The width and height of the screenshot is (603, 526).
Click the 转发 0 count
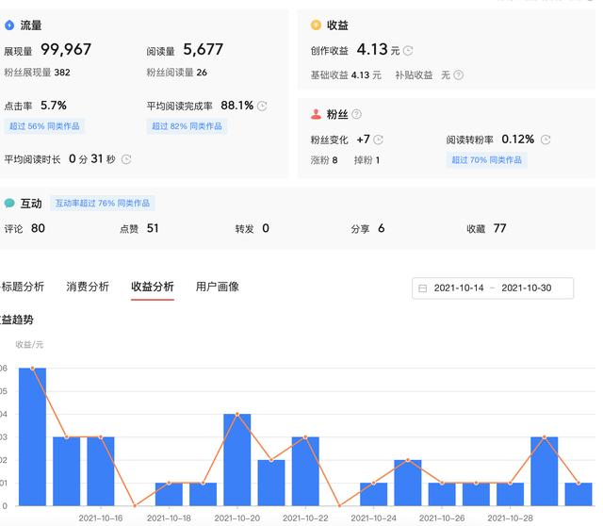click(x=253, y=228)
